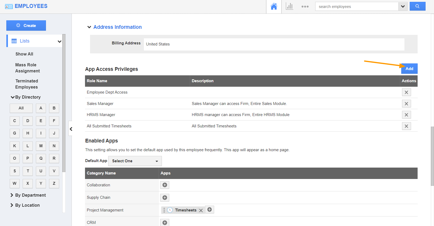Open the Show All list
The height and width of the screenshot is (226, 434).
pos(24,54)
